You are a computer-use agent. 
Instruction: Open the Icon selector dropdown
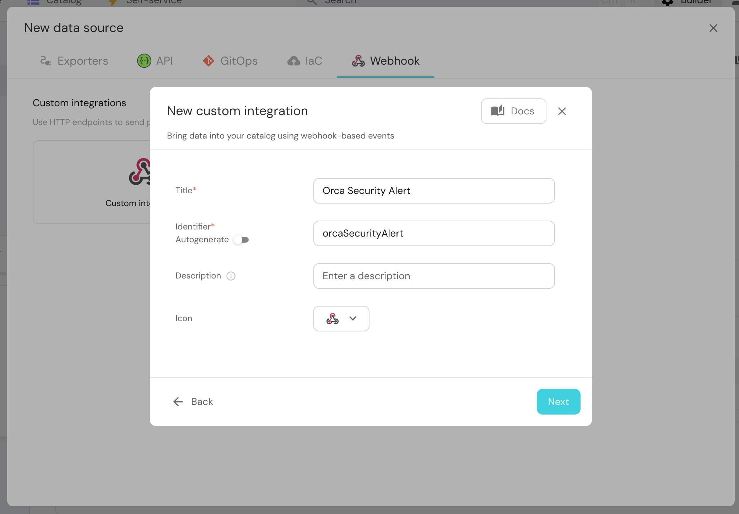click(341, 319)
